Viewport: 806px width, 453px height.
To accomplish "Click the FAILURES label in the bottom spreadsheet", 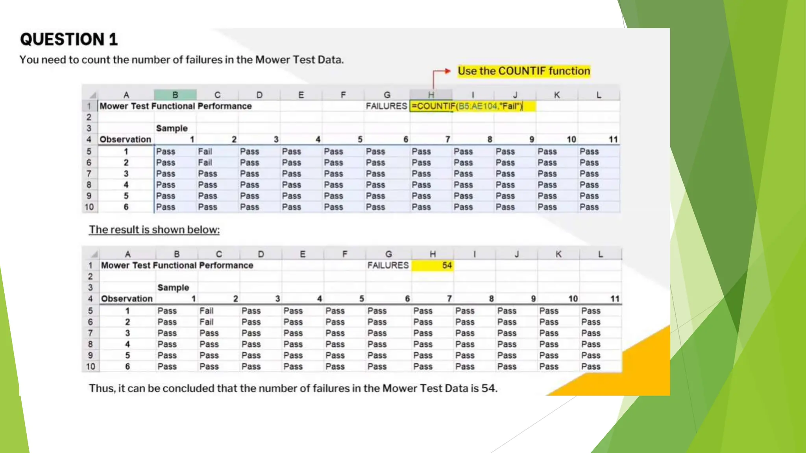I will 388,265.
